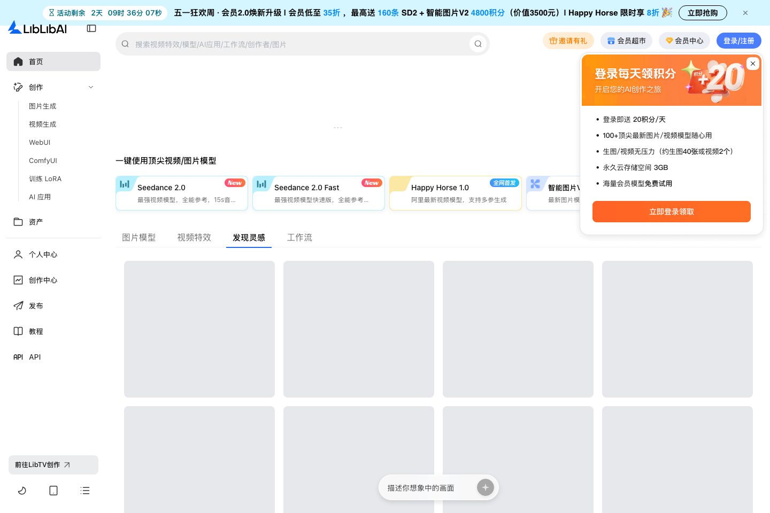Open WebUI in the sidebar

40,143
